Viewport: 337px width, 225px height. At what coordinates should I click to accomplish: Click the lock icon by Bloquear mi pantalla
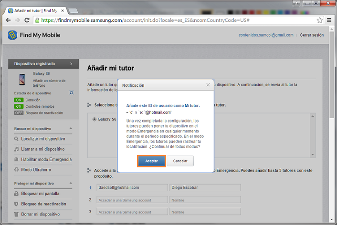click(x=16, y=194)
